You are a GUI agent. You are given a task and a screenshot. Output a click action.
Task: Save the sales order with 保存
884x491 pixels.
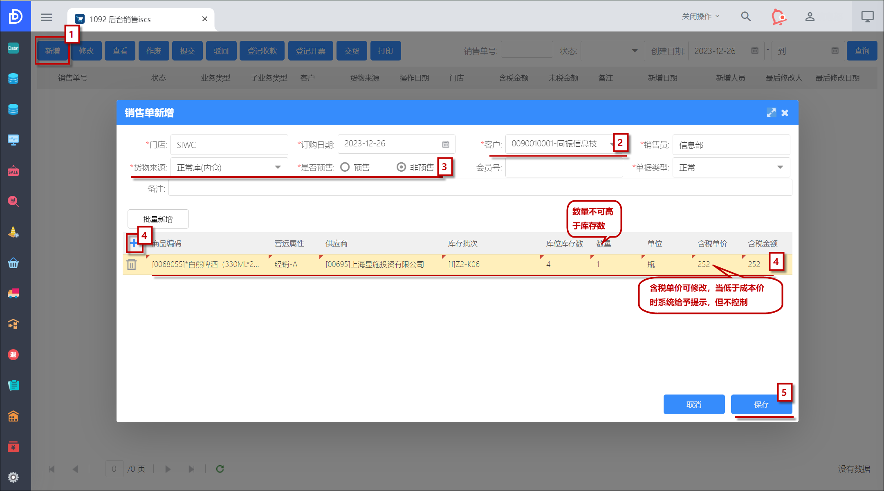pyautogui.click(x=761, y=404)
